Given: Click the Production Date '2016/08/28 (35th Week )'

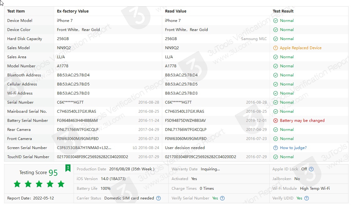Looking at the screenshot, I should coord(132,169).
